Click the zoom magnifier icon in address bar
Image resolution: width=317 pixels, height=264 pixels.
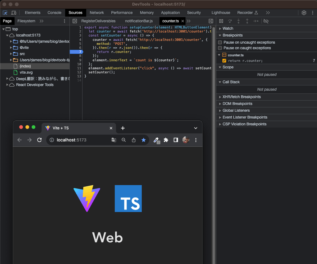pos(123,140)
